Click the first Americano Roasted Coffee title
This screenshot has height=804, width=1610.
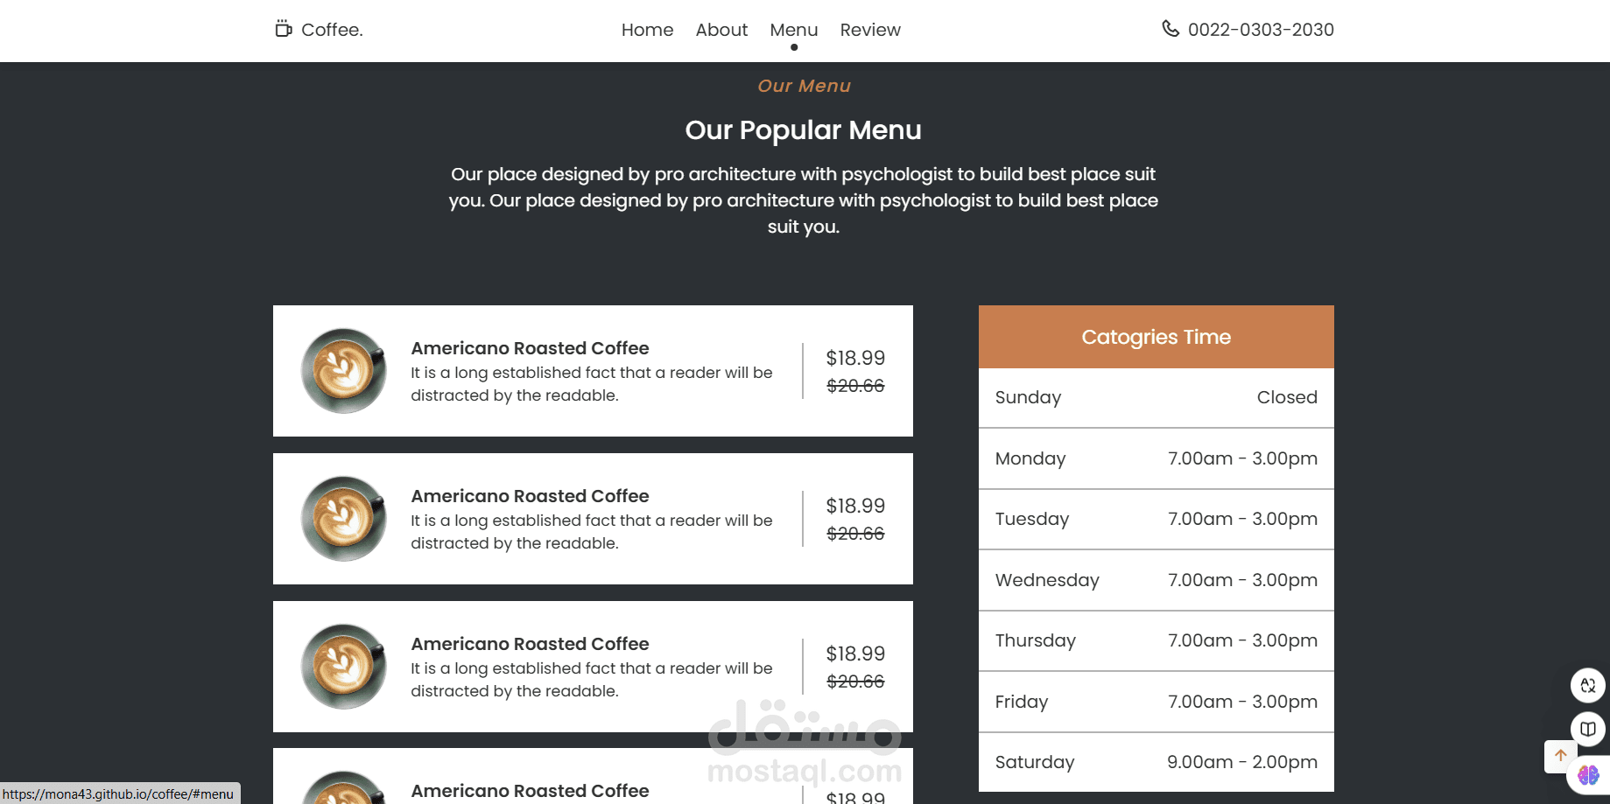[x=530, y=348]
